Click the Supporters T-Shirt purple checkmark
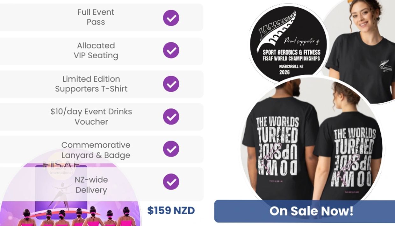This screenshot has width=395, height=226. click(171, 84)
